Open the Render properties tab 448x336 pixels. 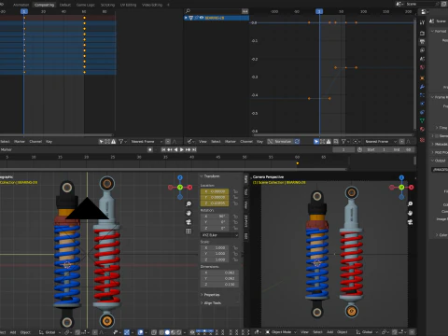click(x=422, y=33)
